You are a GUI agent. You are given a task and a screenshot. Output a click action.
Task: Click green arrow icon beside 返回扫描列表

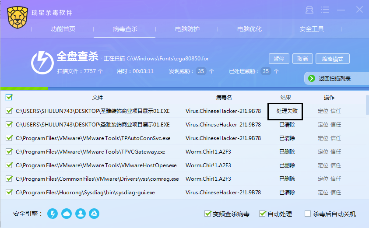click(x=312, y=78)
